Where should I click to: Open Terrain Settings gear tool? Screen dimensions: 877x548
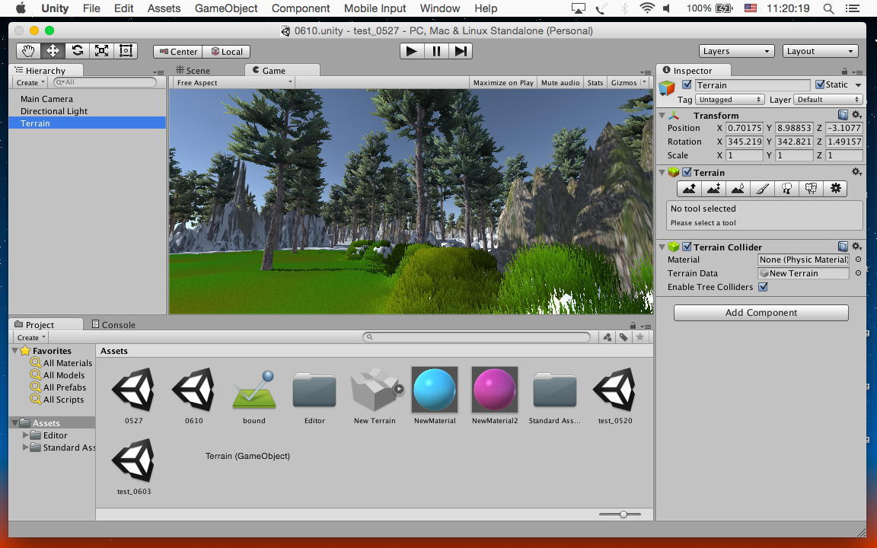click(x=835, y=189)
